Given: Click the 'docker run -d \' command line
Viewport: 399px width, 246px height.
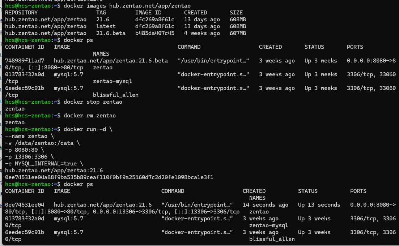Looking at the screenshot, I should click(88, 129).
